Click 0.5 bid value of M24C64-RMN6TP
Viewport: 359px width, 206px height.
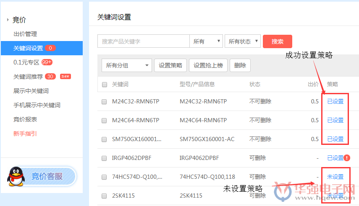315,120
